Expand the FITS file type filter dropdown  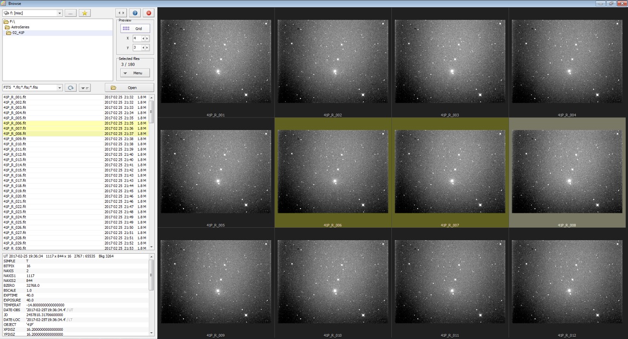[x=59, y=88]
